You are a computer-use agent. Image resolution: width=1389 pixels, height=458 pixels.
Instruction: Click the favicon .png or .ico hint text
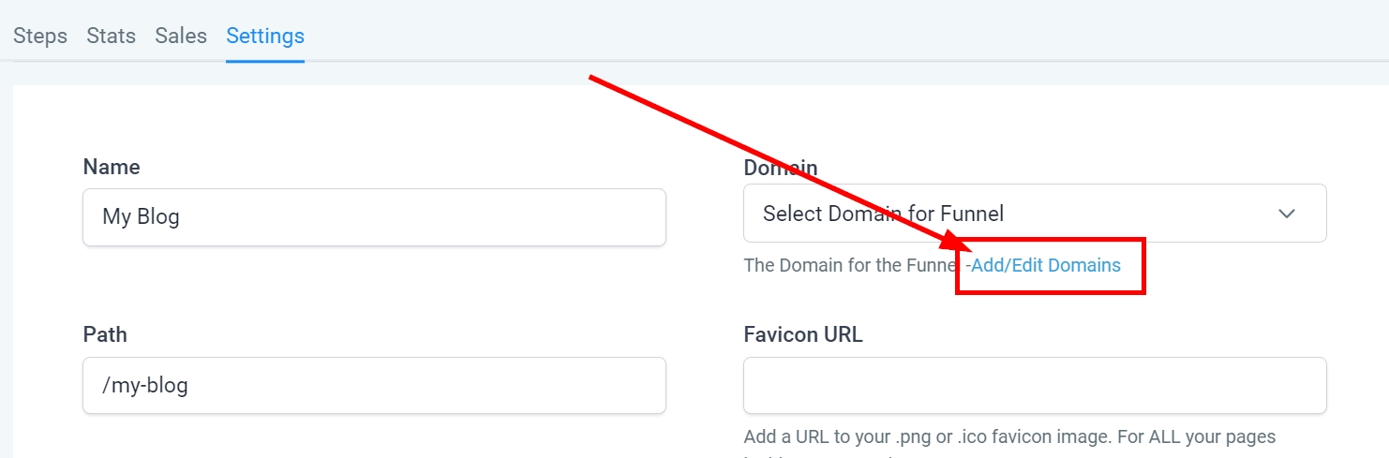tap(1009, 436)
